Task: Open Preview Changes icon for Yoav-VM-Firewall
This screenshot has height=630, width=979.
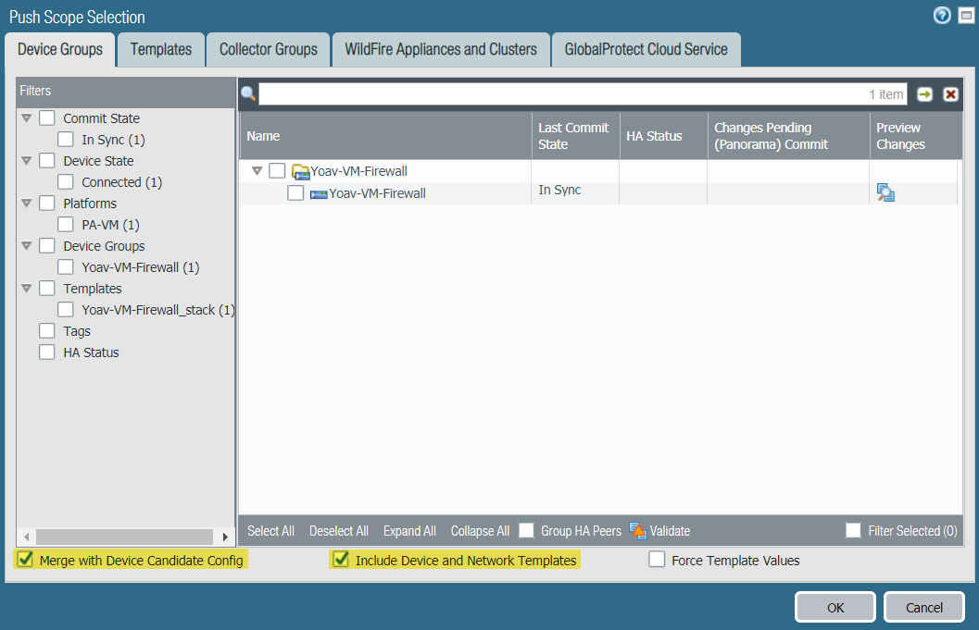Action: (x=885, y=192)
